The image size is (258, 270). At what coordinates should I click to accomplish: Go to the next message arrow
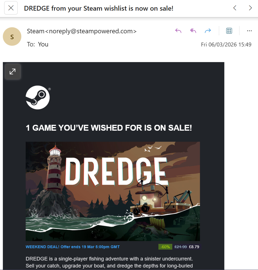[250, 8]
